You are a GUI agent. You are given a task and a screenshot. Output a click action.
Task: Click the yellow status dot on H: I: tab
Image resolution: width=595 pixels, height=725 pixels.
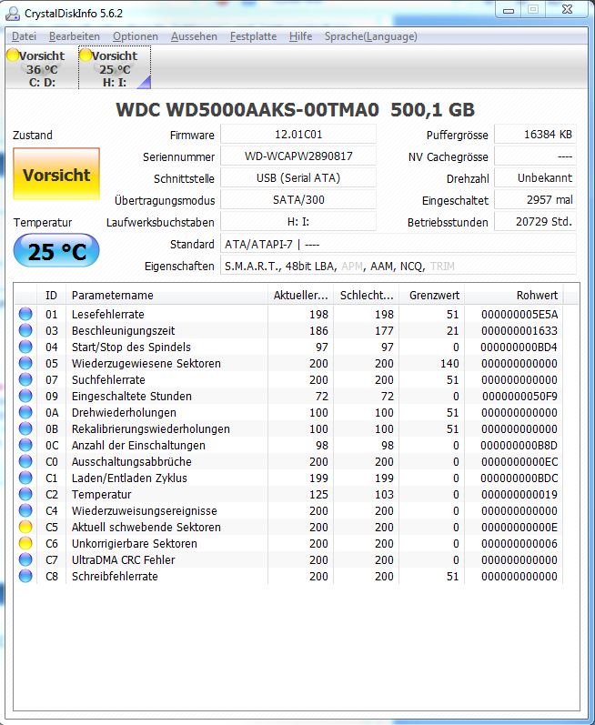[86, 55]
